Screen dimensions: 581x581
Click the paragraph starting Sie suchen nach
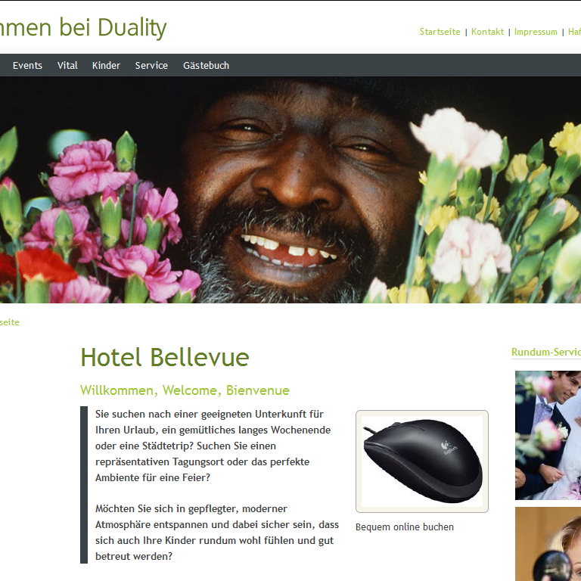tap(213, 446)
